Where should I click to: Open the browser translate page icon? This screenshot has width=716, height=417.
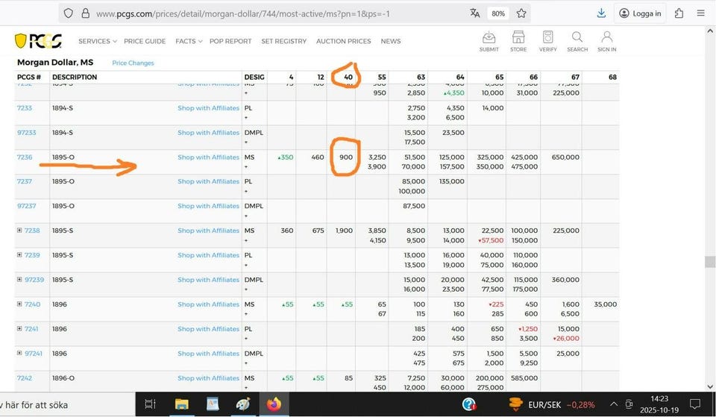(x=475, y=13)
